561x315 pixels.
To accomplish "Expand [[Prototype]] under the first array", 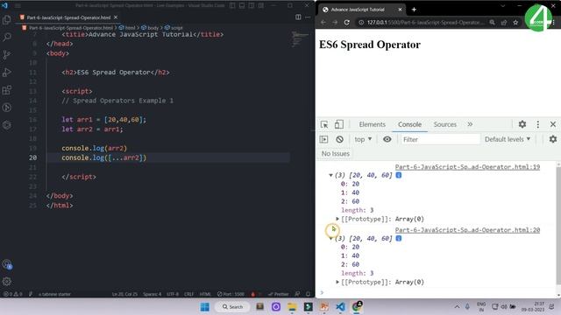I will (337, 219).
